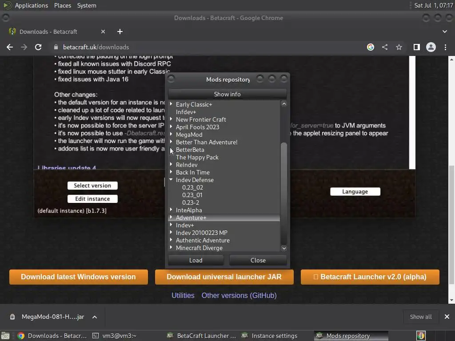Open System menu

point(87,5)
